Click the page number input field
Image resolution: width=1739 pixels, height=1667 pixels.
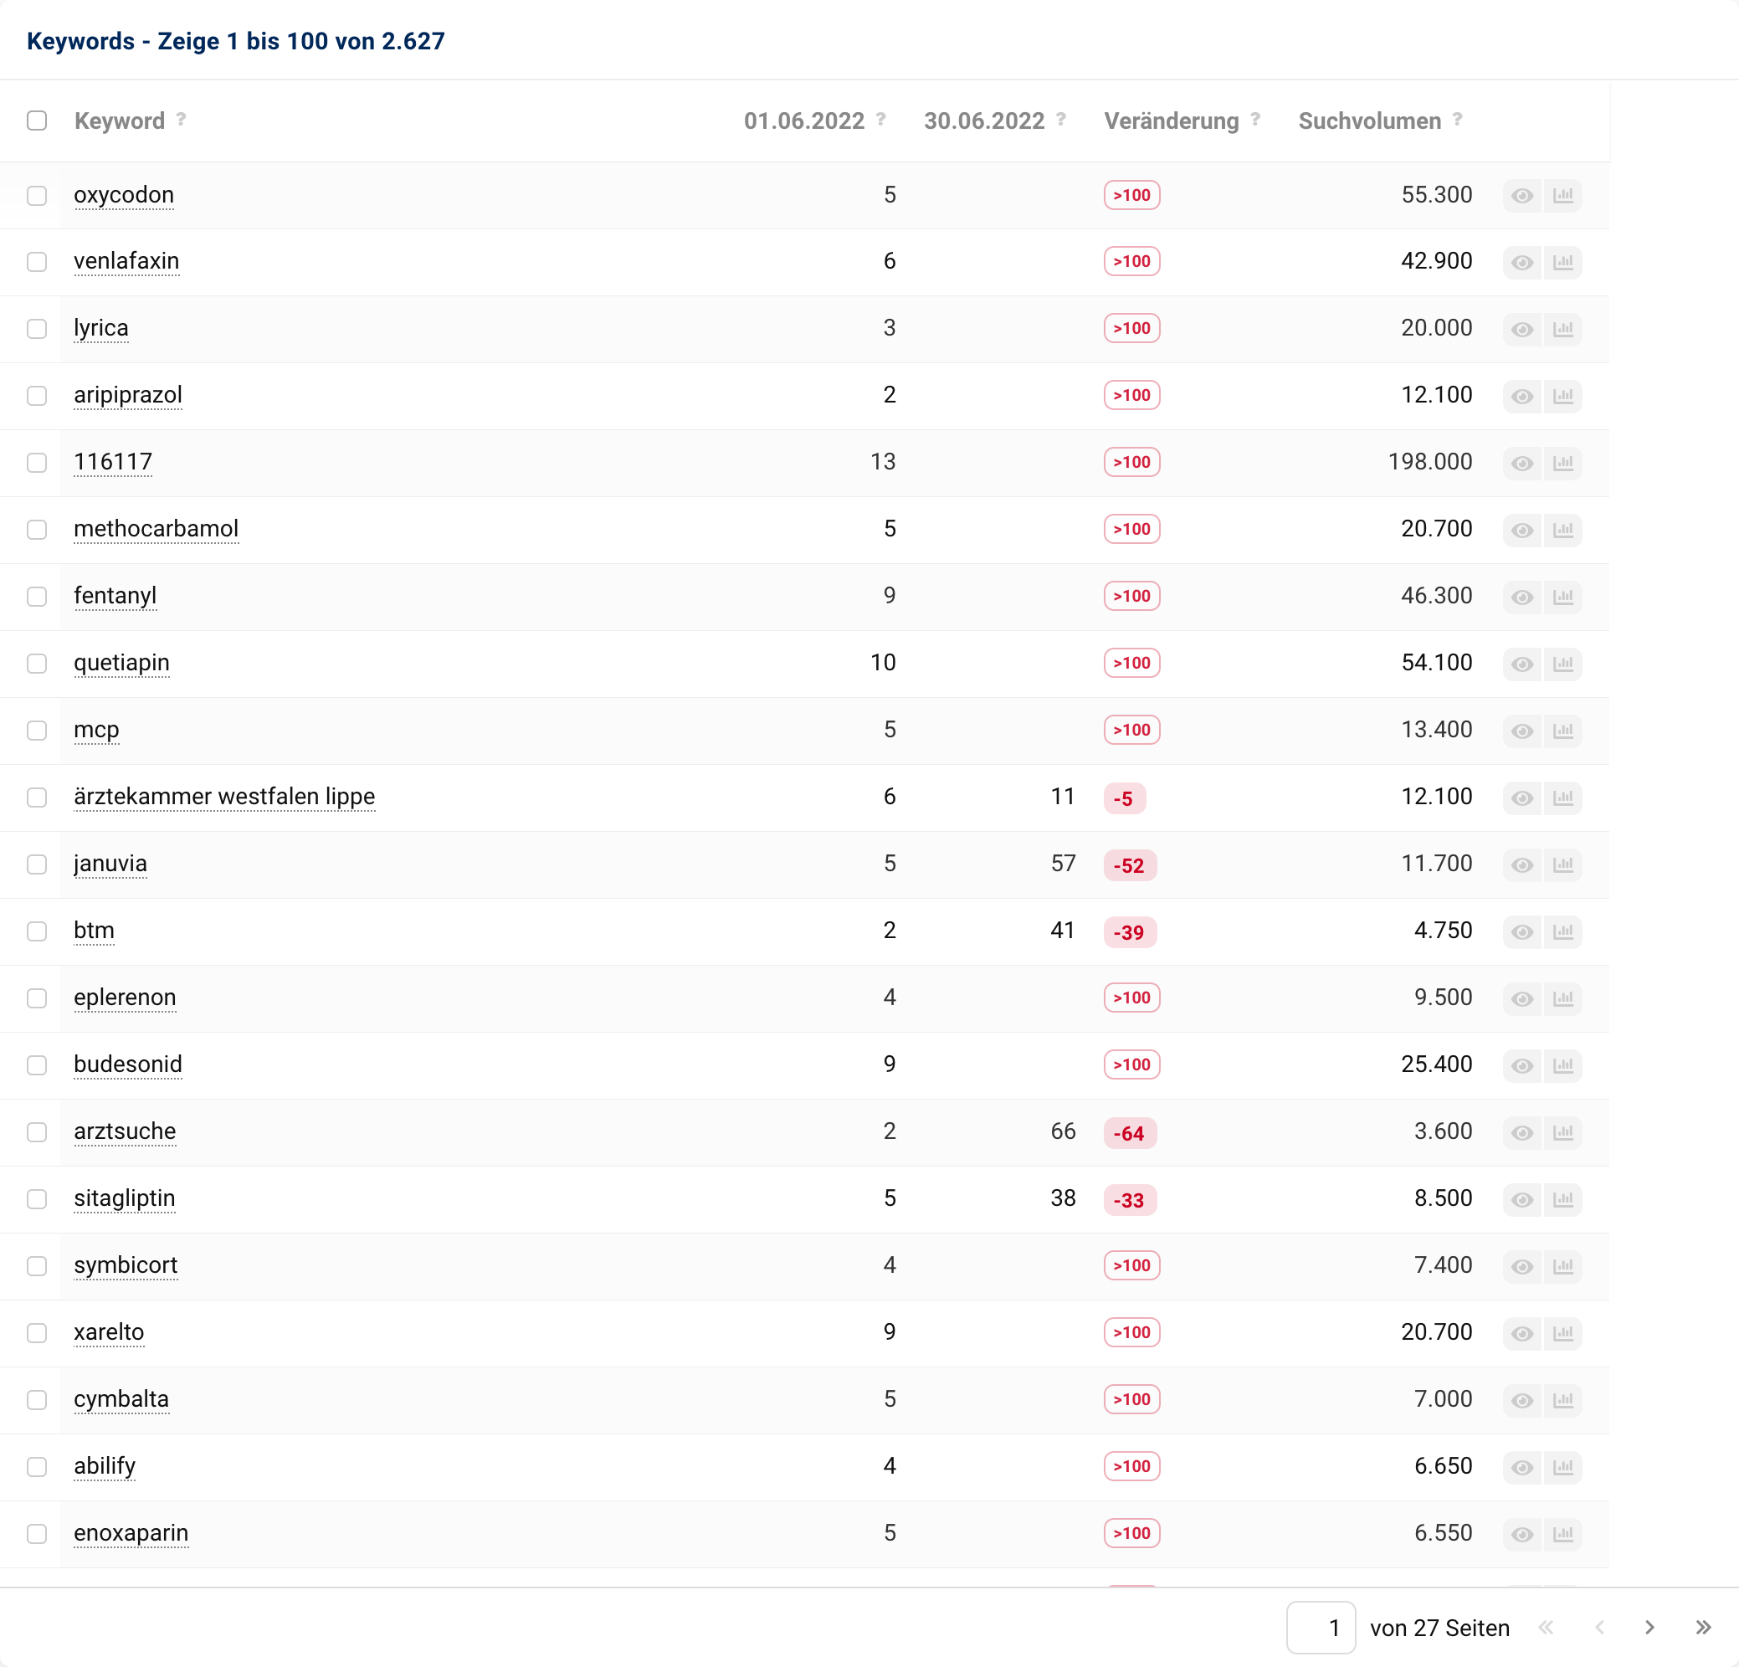(1321, 1628)
